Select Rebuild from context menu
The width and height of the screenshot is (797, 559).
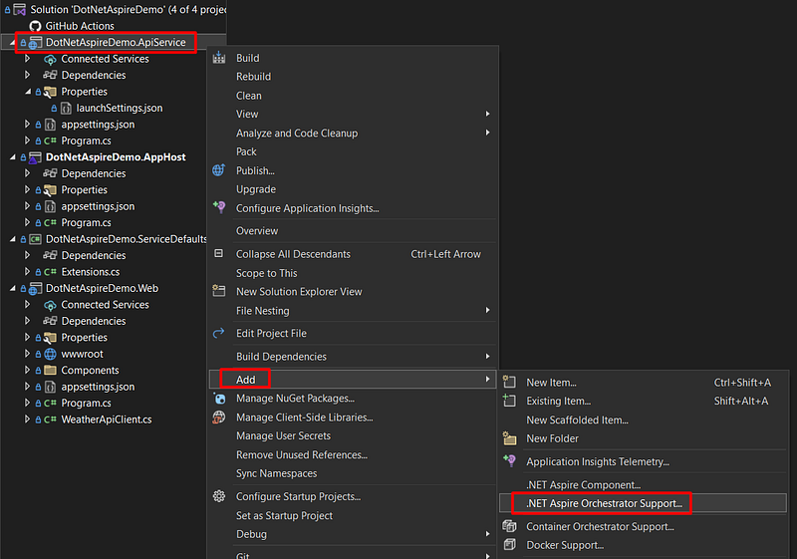click(x=353, y=76)
